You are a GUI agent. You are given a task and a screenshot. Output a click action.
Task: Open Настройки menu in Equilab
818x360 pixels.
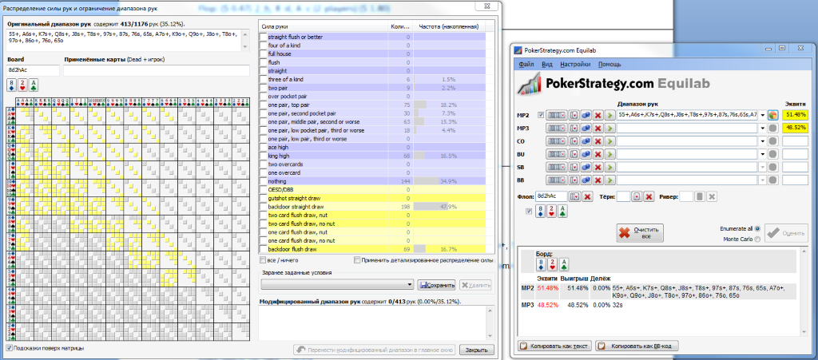point(575,65)
